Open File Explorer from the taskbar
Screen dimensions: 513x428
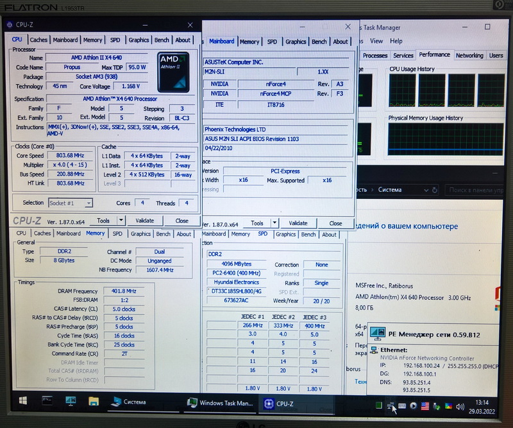tap(94, 401)
